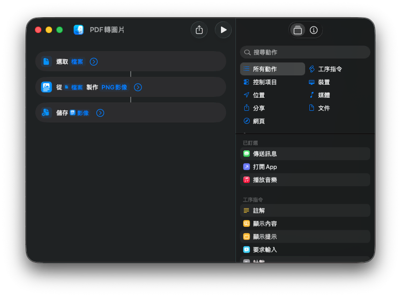Open the shortcut details info panel

(314, 30)
